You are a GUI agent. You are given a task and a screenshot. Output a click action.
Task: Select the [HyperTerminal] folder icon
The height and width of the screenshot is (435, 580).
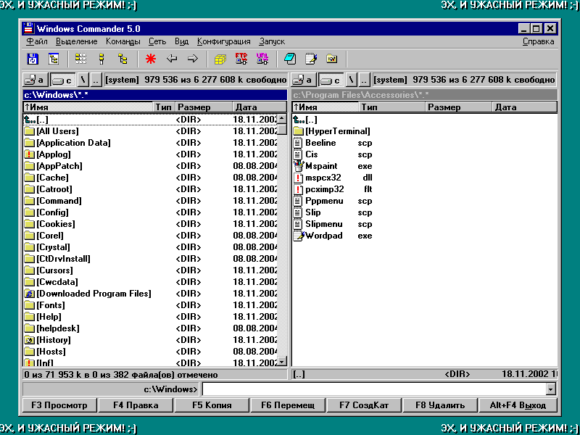[298, 131]
